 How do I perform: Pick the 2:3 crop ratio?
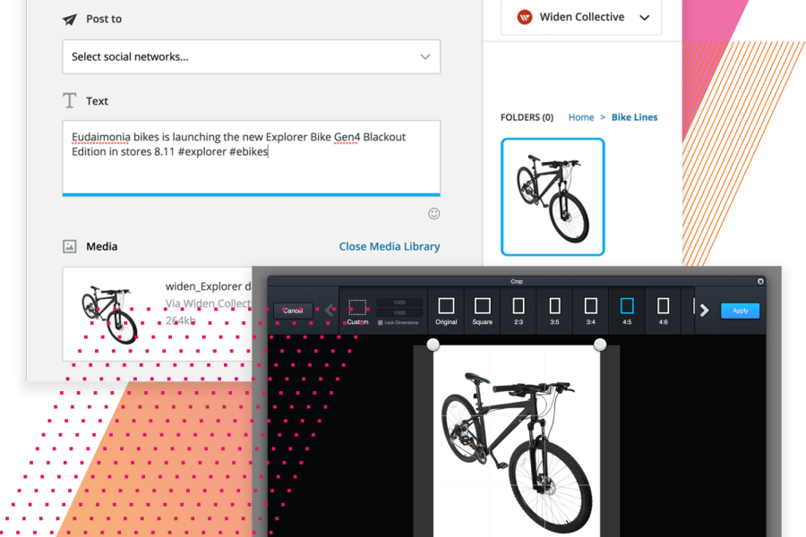(519, 307)
